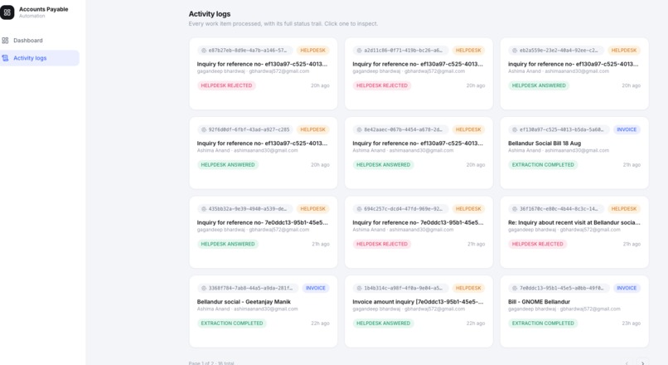Click HELPDESK REJECTED status on the 36f1670c card
Screen dimensions: 668x365
pos(537,245)
